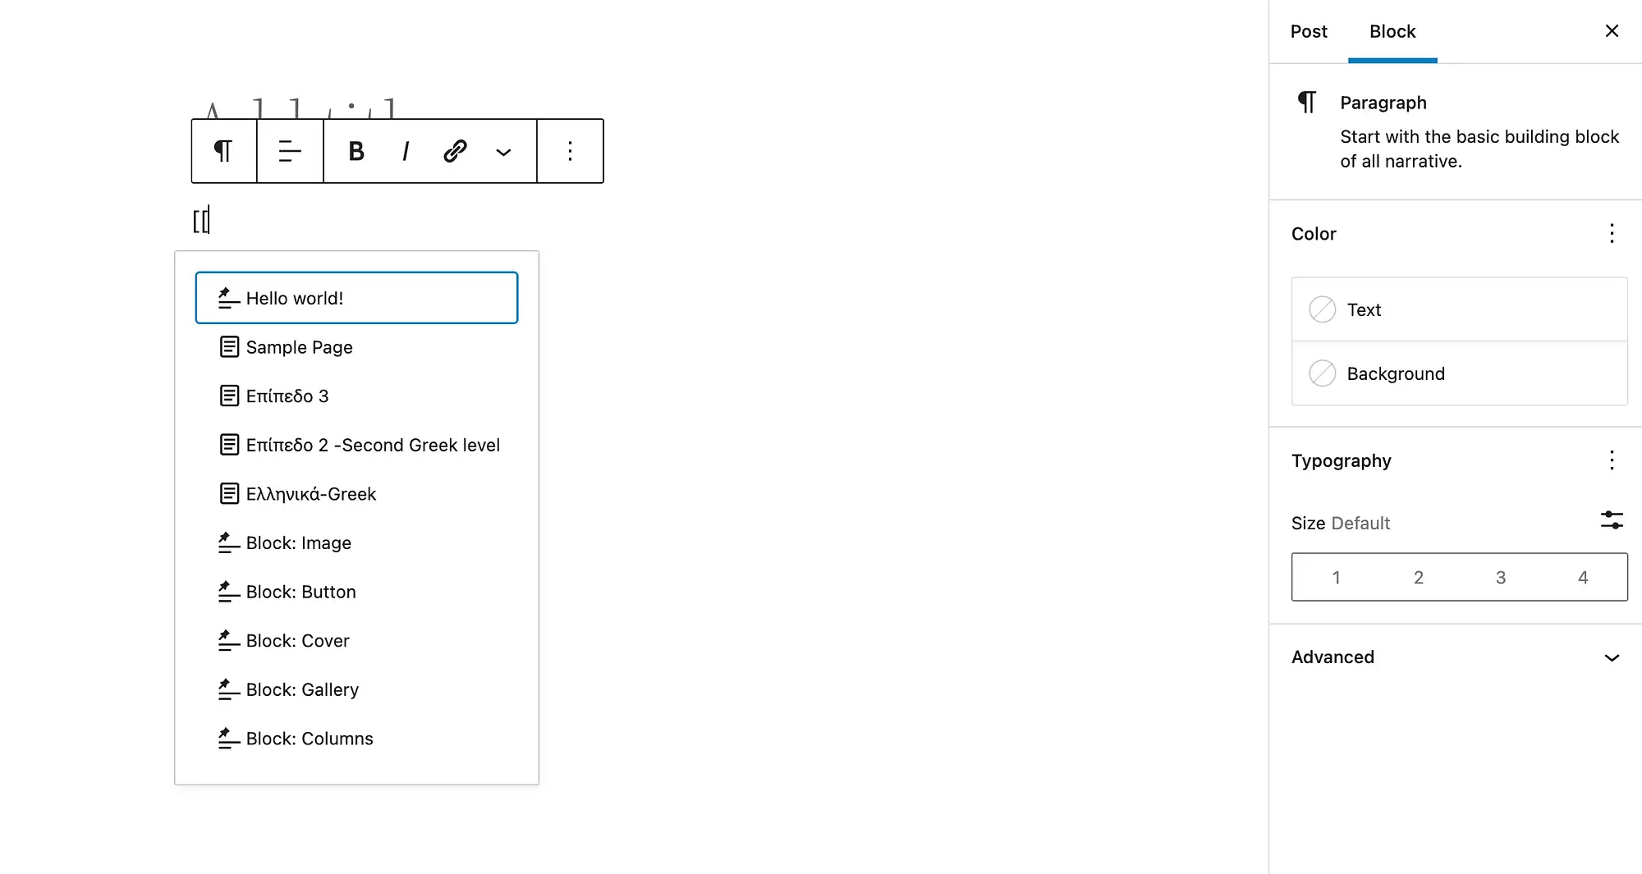Screen dimensions: 1642x874
Task: Open more rich text controls chevron
Action: (x=504, y=152)
